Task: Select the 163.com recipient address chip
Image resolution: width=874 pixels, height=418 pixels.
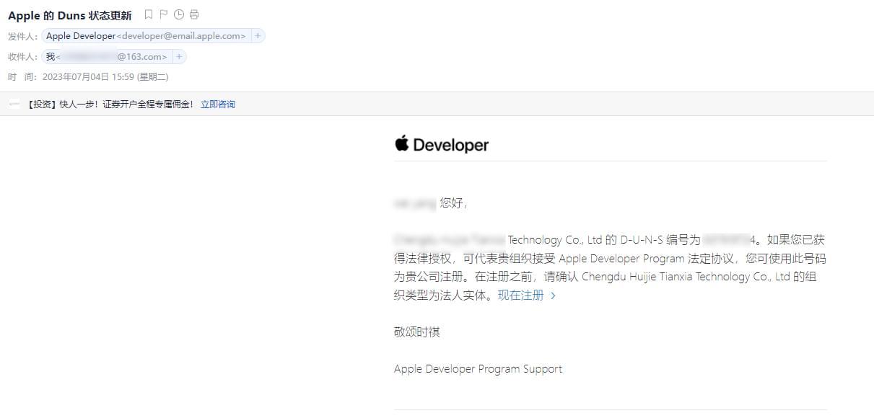Action: click(x=106, y=57)
